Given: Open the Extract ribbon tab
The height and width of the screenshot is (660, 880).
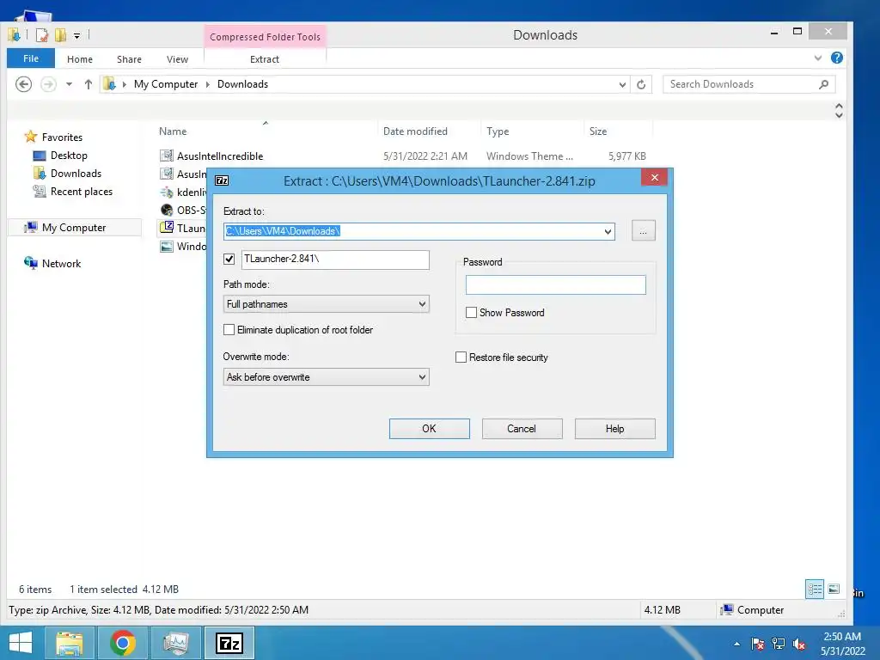Looking at the screenshot, I should tap(265, 59).
